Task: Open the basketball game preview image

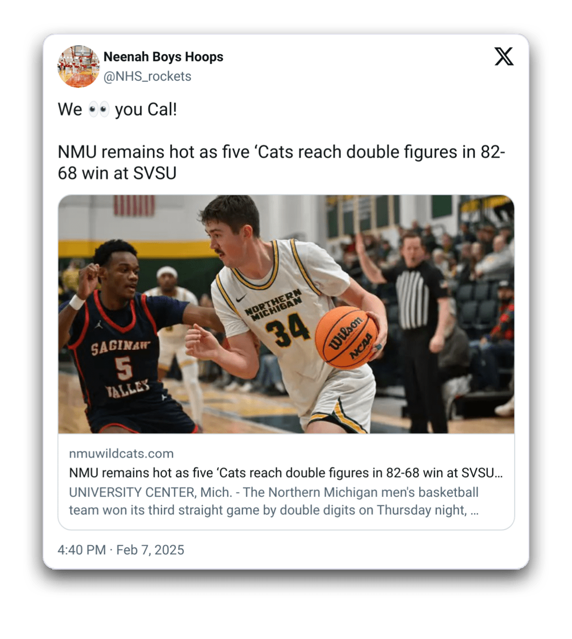Action: click(x=286, y=314)
